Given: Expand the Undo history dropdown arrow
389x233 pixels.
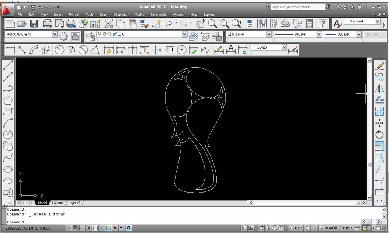Looking at the screenshot, I should [x=176, y=23].
